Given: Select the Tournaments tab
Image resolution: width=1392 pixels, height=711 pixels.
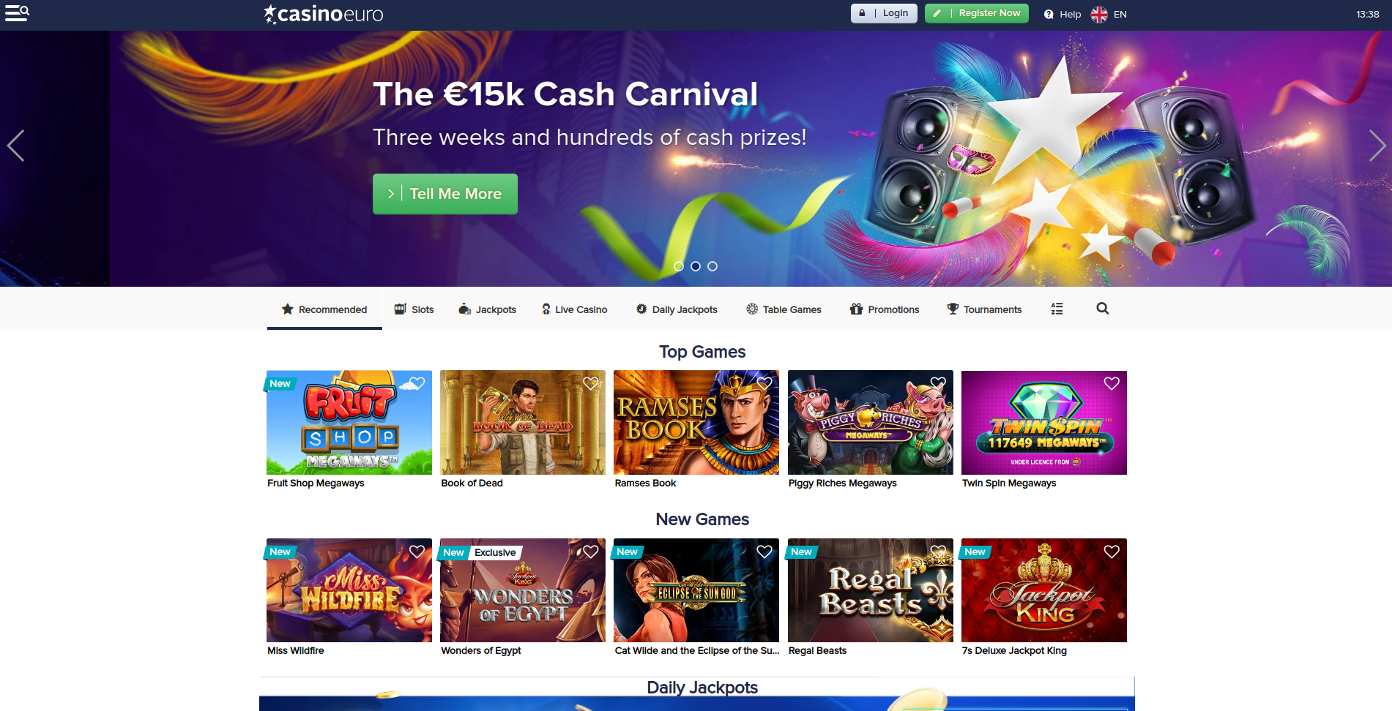Looking at the screenshot, I should (984, 309).
